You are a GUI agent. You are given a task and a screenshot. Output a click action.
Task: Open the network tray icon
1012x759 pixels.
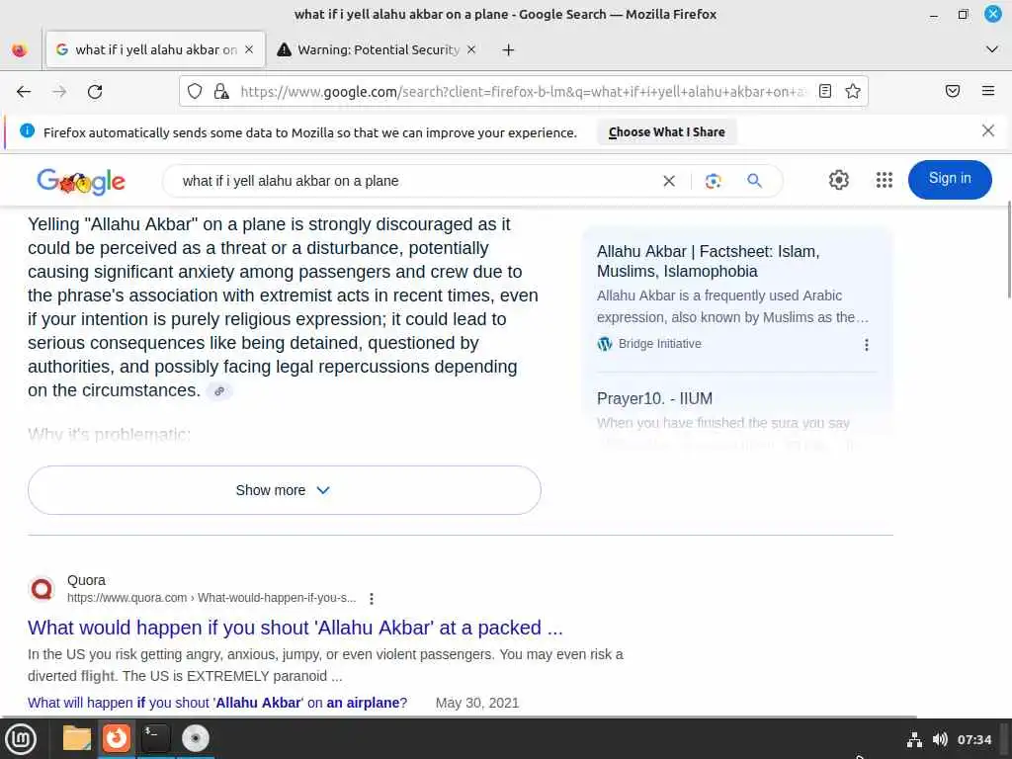[914, 739]
